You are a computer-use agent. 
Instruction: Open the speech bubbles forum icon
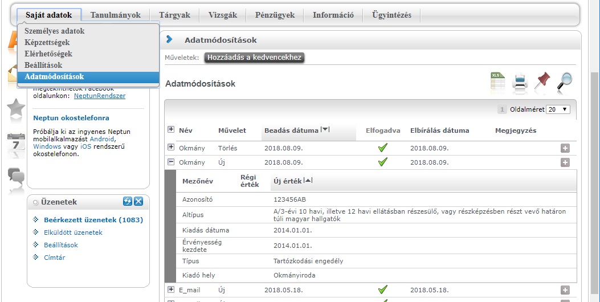pos(16,178)
